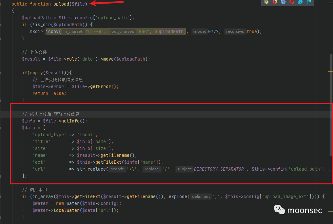Click the 'upload_type' array key
Screen dimensions: 333x224
[49, 135]
